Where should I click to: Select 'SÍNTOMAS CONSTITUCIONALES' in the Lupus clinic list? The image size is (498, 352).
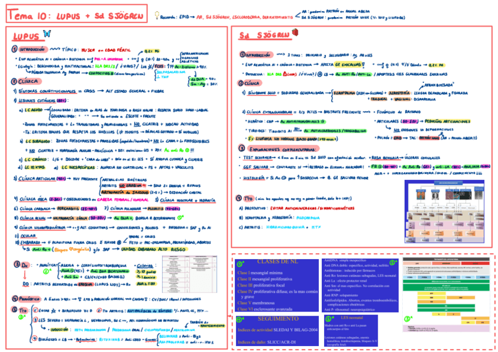click(x=47, y=91)
